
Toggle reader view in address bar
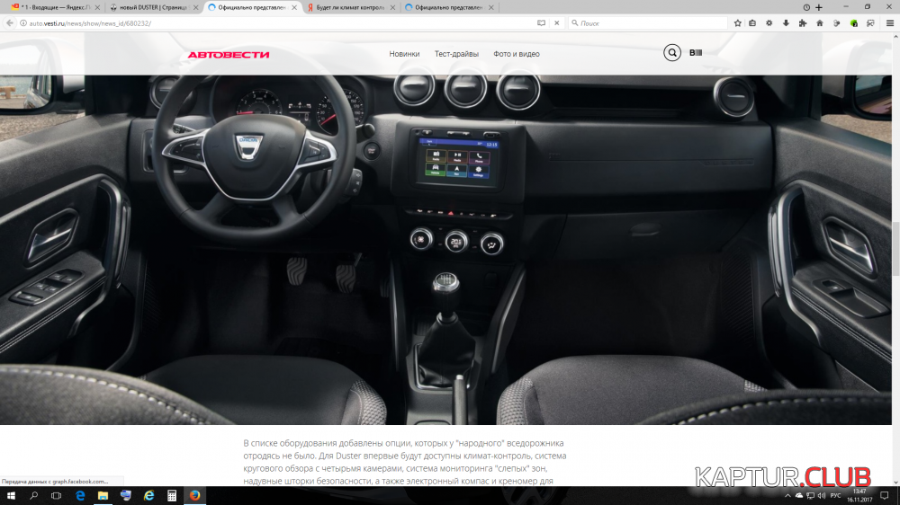click(x=541, y=22)
